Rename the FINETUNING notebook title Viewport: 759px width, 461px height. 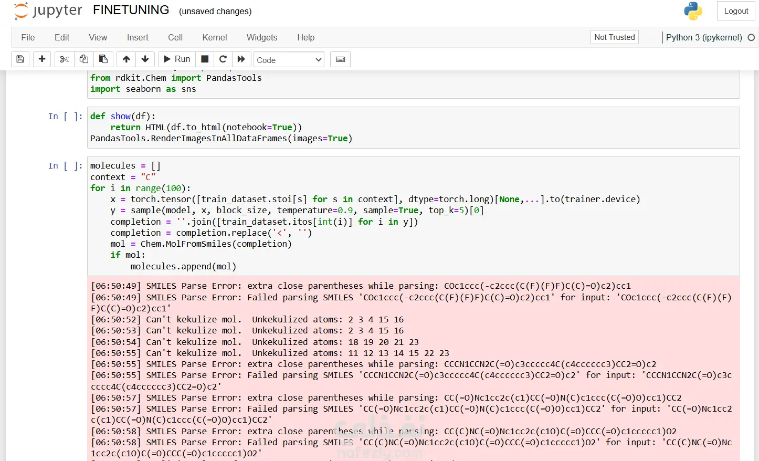pos(131,11)
